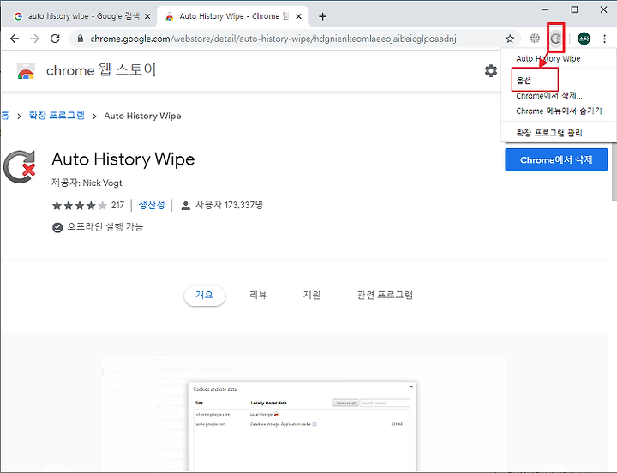Click the 오프라인 실행 가능 badge text

click(105, 227)
